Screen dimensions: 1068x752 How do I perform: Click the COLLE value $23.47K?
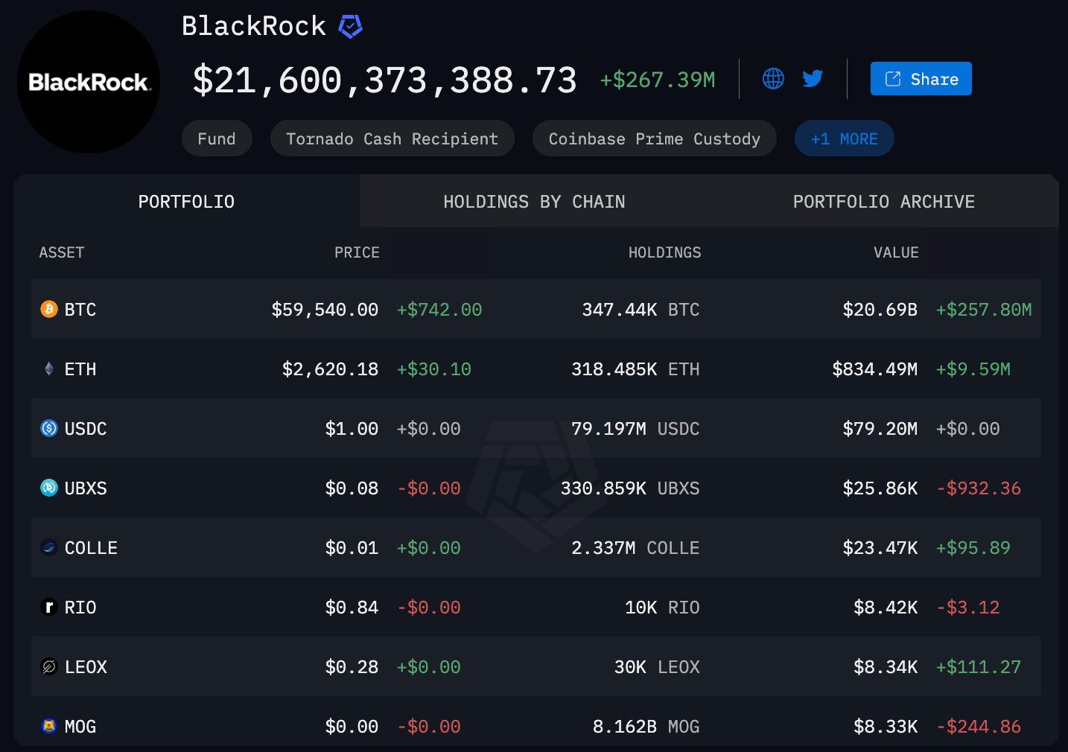click(x=880, y=548)
